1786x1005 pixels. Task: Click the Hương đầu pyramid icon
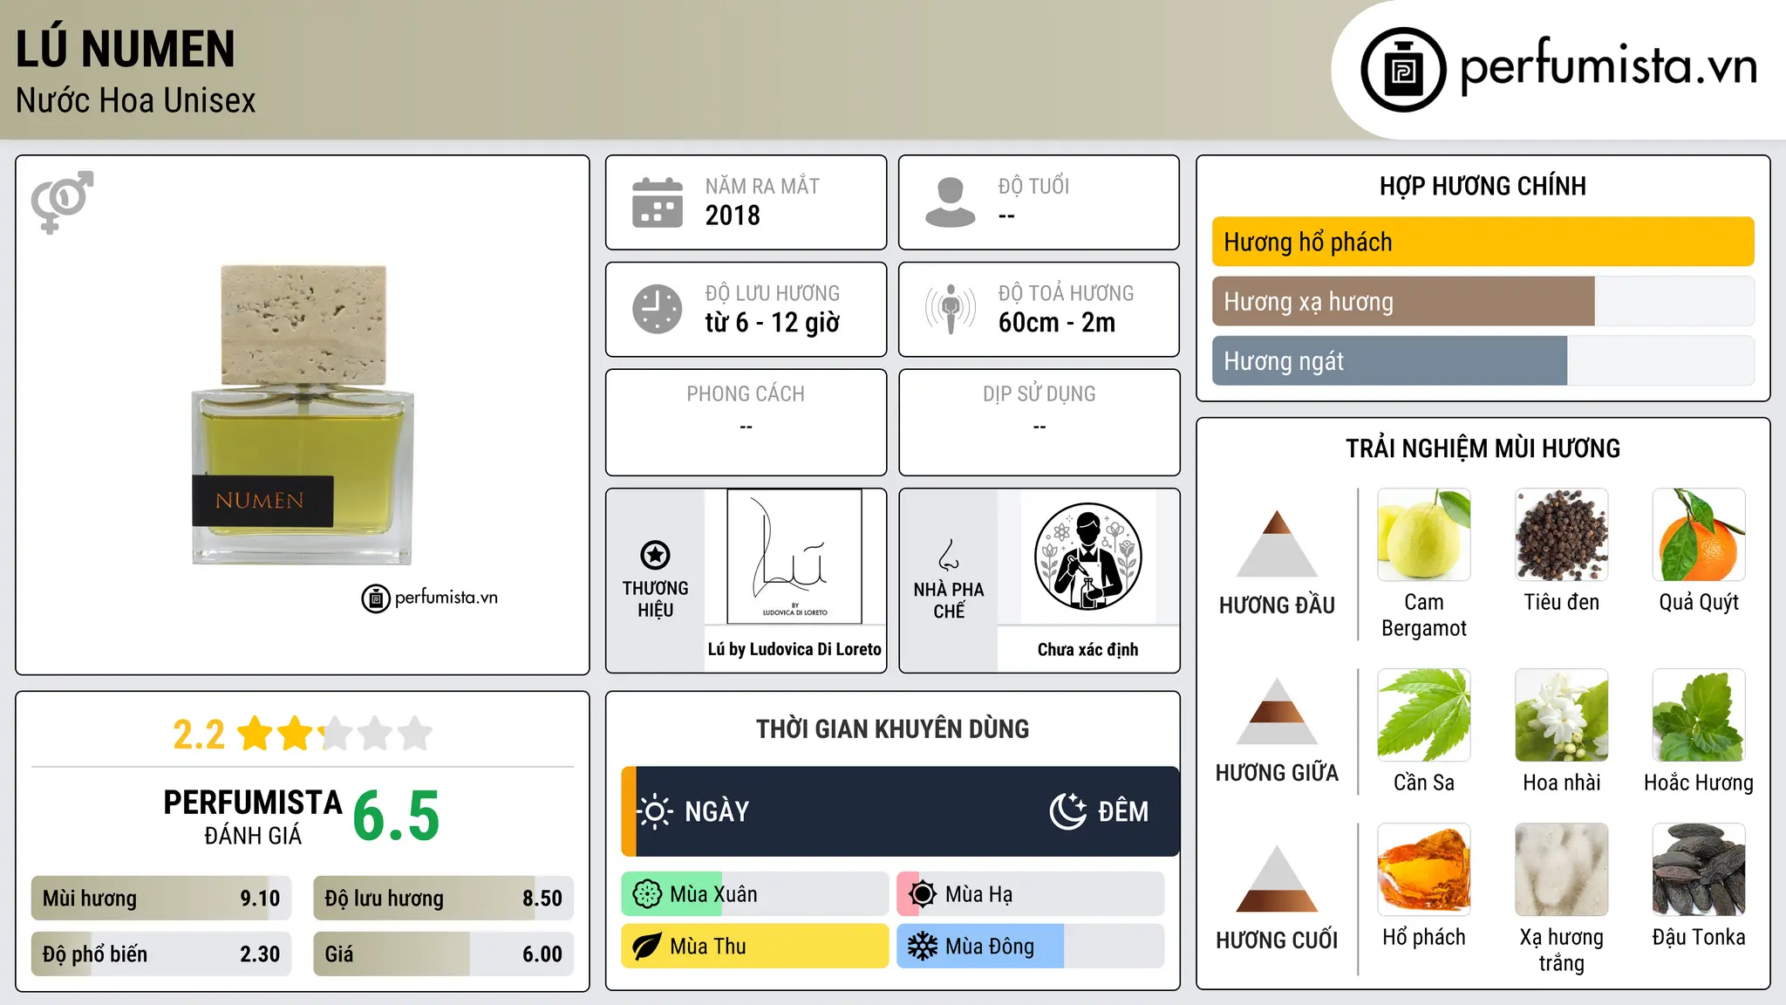[1278, 544]
